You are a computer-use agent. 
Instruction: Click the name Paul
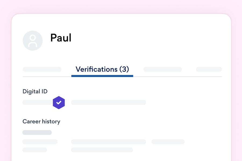tap(61, 38)
